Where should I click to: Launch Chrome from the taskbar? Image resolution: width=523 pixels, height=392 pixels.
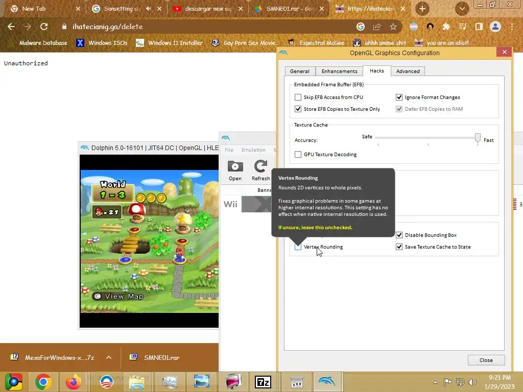[x=43, y=382]
